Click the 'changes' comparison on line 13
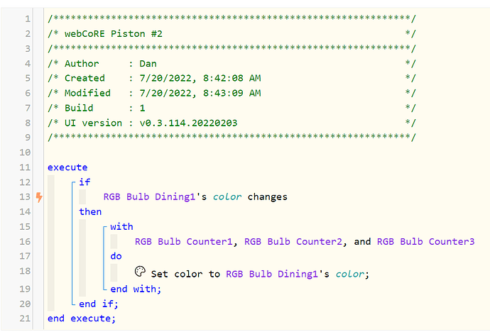Image resolution: width=490 pixels, height=332 pixels. [x=268, y=197]
